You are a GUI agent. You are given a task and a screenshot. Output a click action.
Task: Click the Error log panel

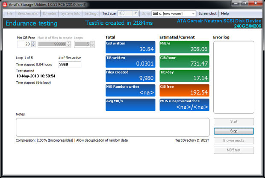[x=234, y=77]
